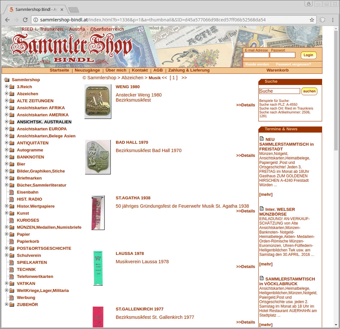Expand the Kunst category tree node
This screenshot has width=340, height=329.
pos(6,213)
